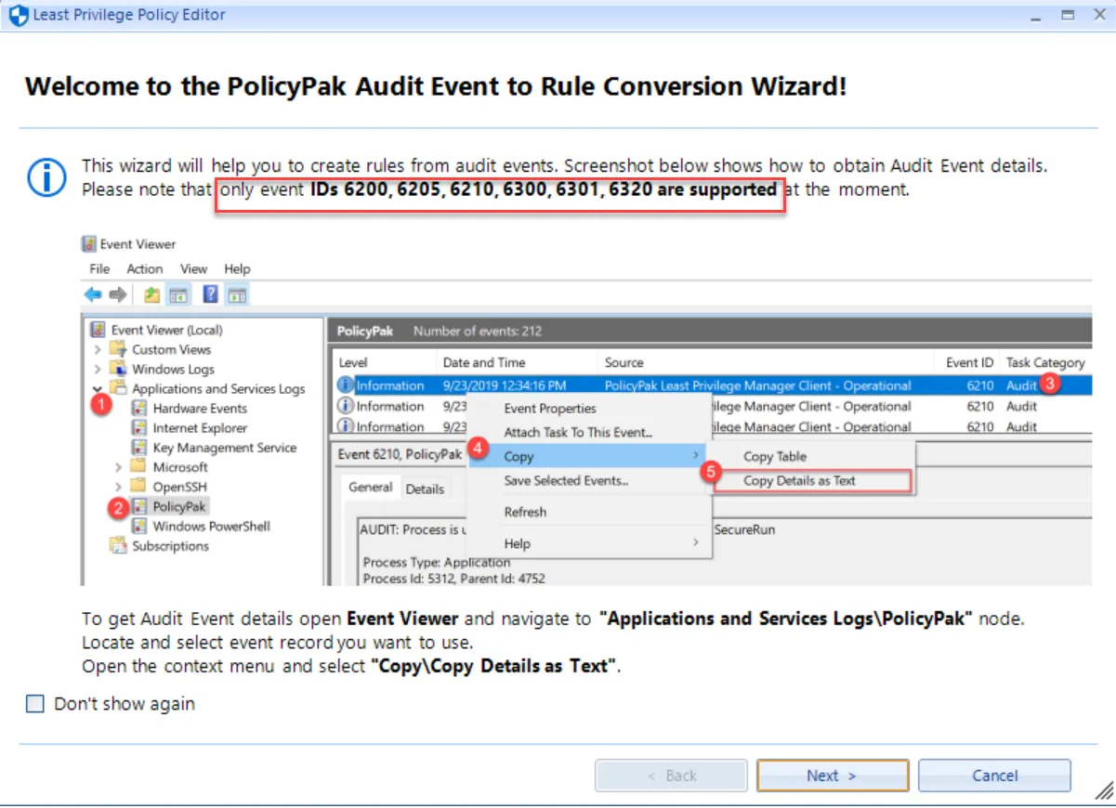
Task: Select the PolicyPak log icon in the tree
Action: tap(140, 506)
